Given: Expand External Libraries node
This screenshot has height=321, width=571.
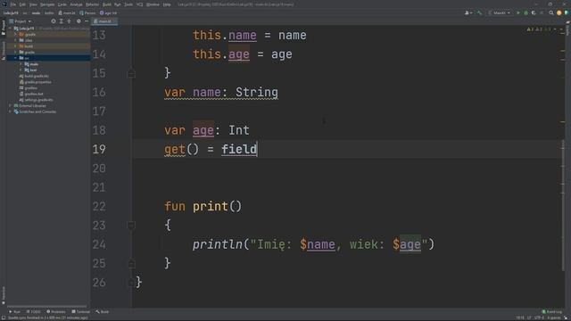Looking at the screenshot, I should (10, 106).
